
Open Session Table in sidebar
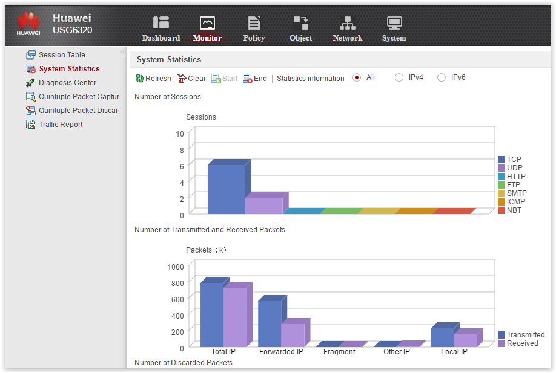(x=62, y=55)
